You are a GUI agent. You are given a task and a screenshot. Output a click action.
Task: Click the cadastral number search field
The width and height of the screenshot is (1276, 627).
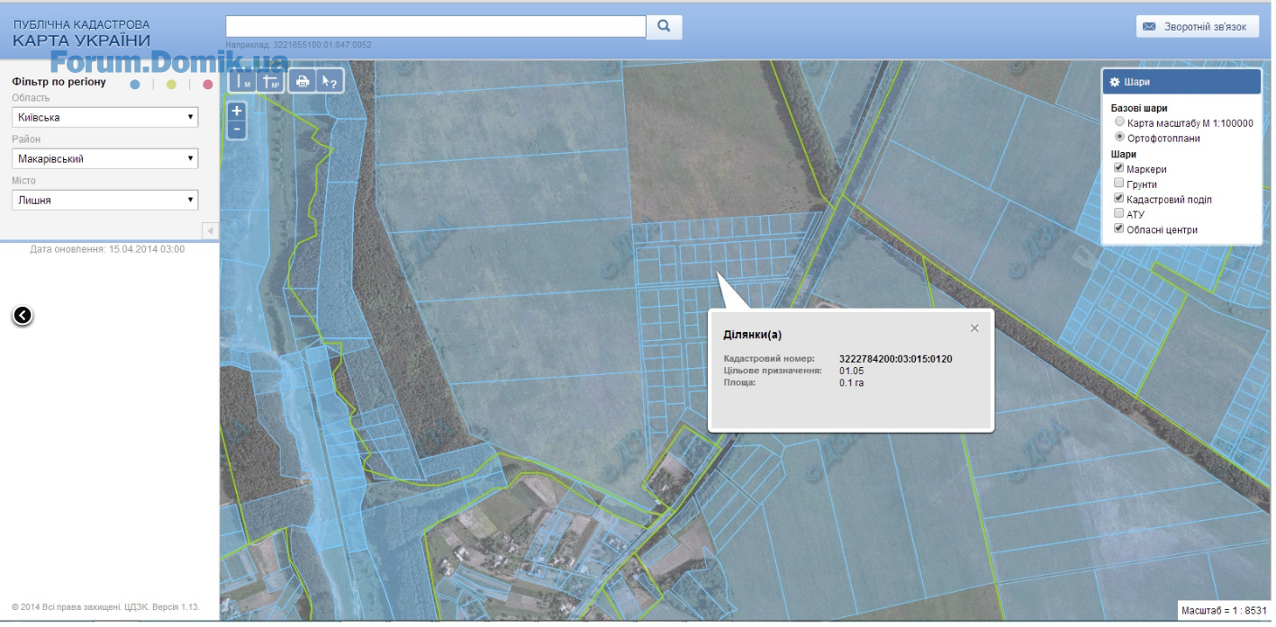[x=435, y=26]
